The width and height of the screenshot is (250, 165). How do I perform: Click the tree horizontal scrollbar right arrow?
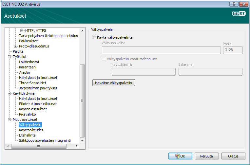pyautogui.click(x=77, y=146)
